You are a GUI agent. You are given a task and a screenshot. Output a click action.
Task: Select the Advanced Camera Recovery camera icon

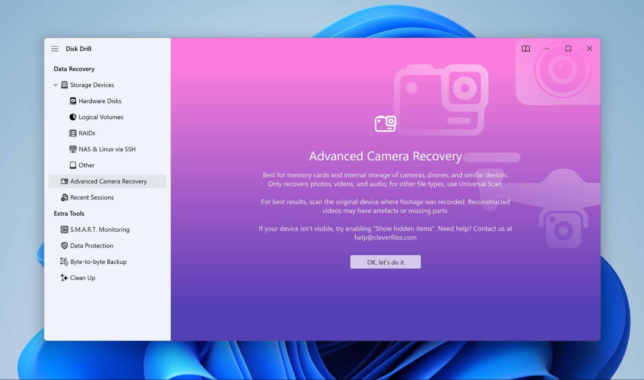point(64,181)
